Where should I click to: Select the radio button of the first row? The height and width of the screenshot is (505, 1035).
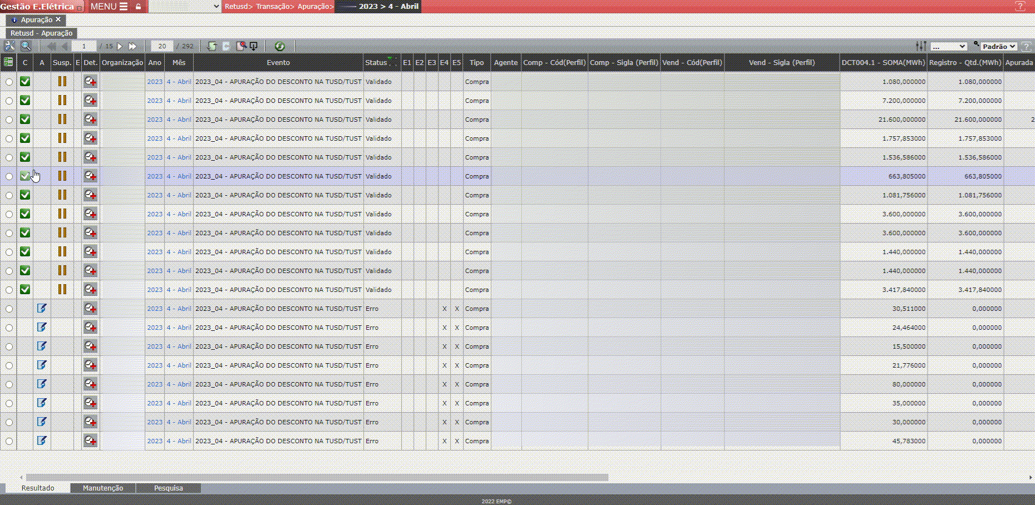click(x=9, y=82)
